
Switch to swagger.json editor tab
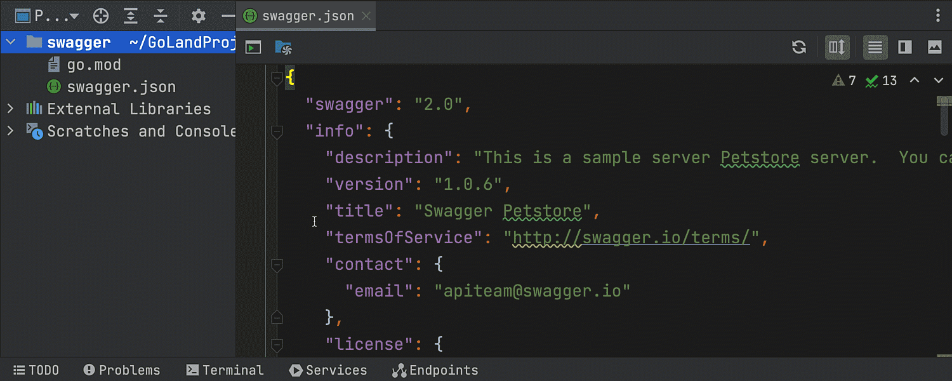pyautogui.click(x=300, y=16)
